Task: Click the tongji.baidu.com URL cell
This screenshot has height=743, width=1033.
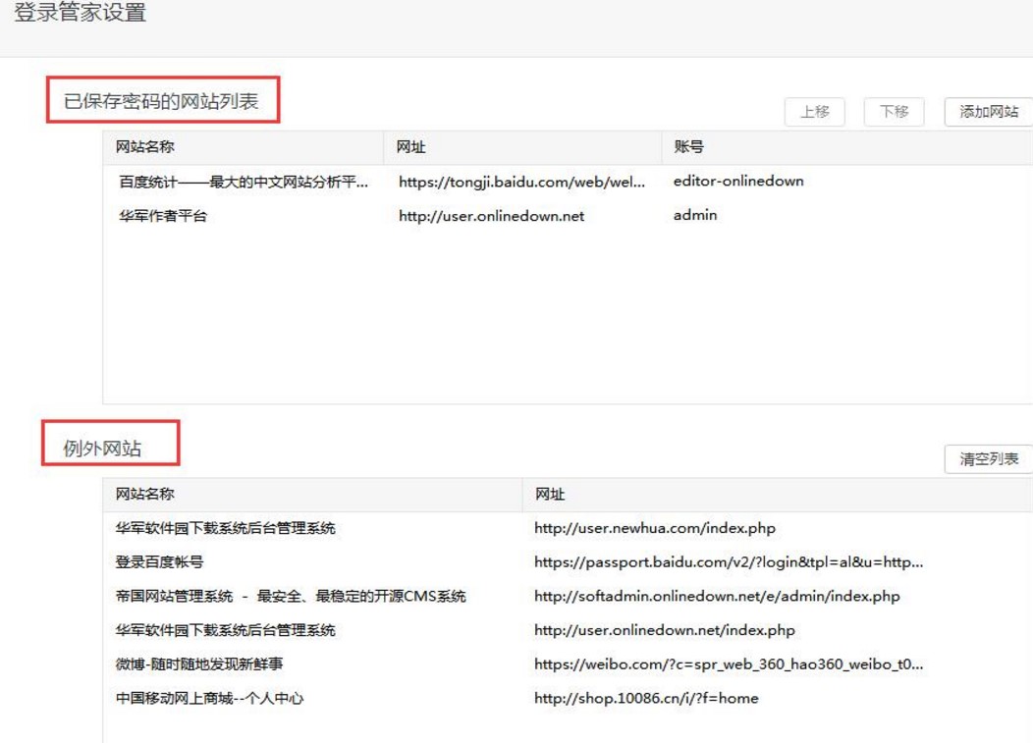Action: coord(521,182)
